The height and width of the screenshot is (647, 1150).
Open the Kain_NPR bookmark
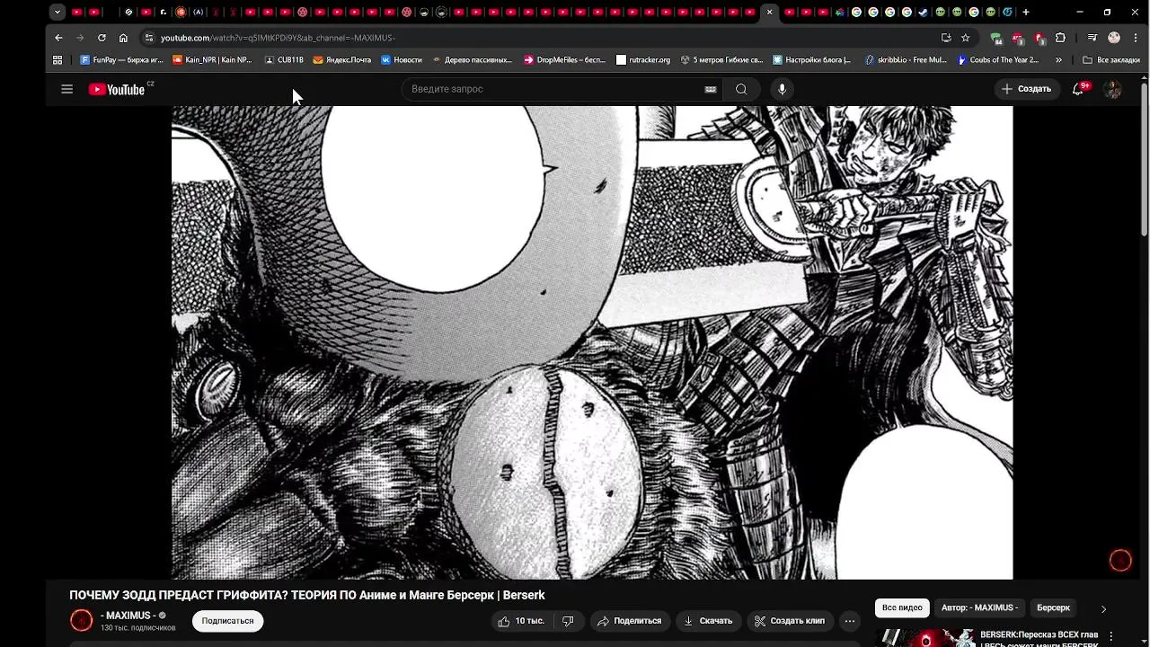point(212,60)
